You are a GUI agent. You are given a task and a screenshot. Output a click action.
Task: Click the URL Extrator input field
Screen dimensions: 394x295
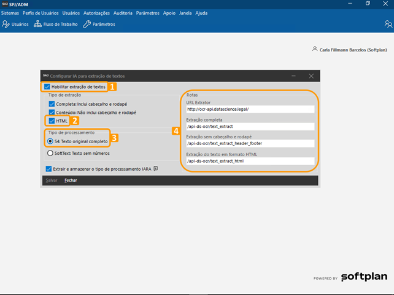tap(250, 110)
